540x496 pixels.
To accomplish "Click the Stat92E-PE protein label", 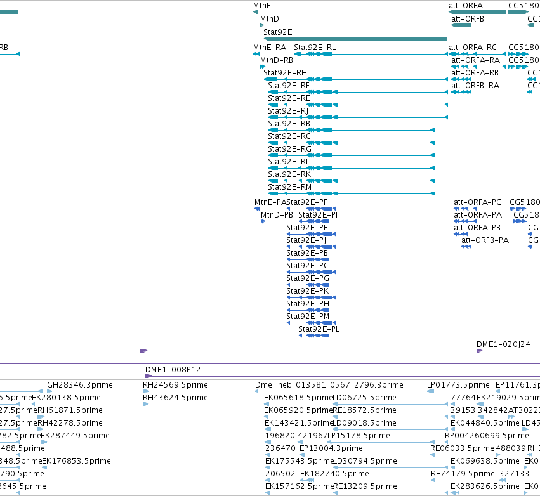I will pos(307,228).
